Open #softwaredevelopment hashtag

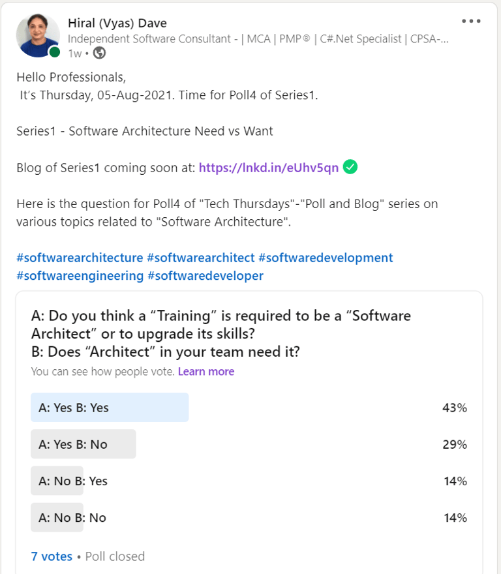(326, 258)
